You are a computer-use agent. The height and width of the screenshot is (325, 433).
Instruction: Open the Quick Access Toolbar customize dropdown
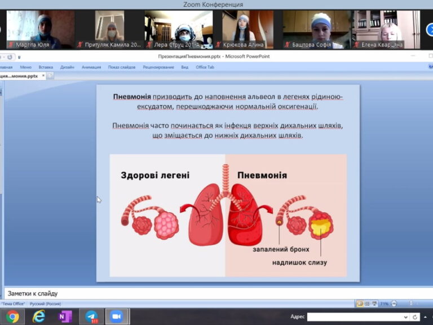click(19, 57)
